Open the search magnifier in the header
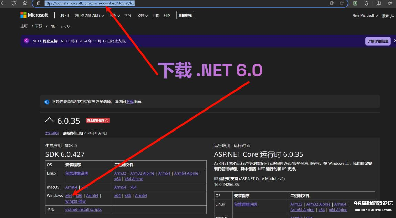 [x=392, y=15]
